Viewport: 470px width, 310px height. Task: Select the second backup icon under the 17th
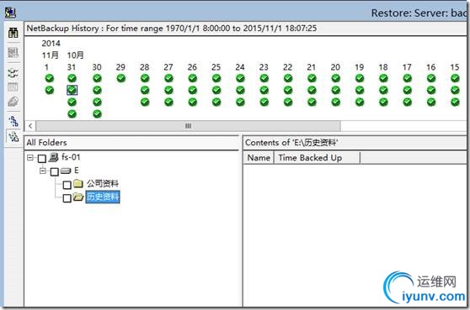pyautogui.click(x=408, y=90)
